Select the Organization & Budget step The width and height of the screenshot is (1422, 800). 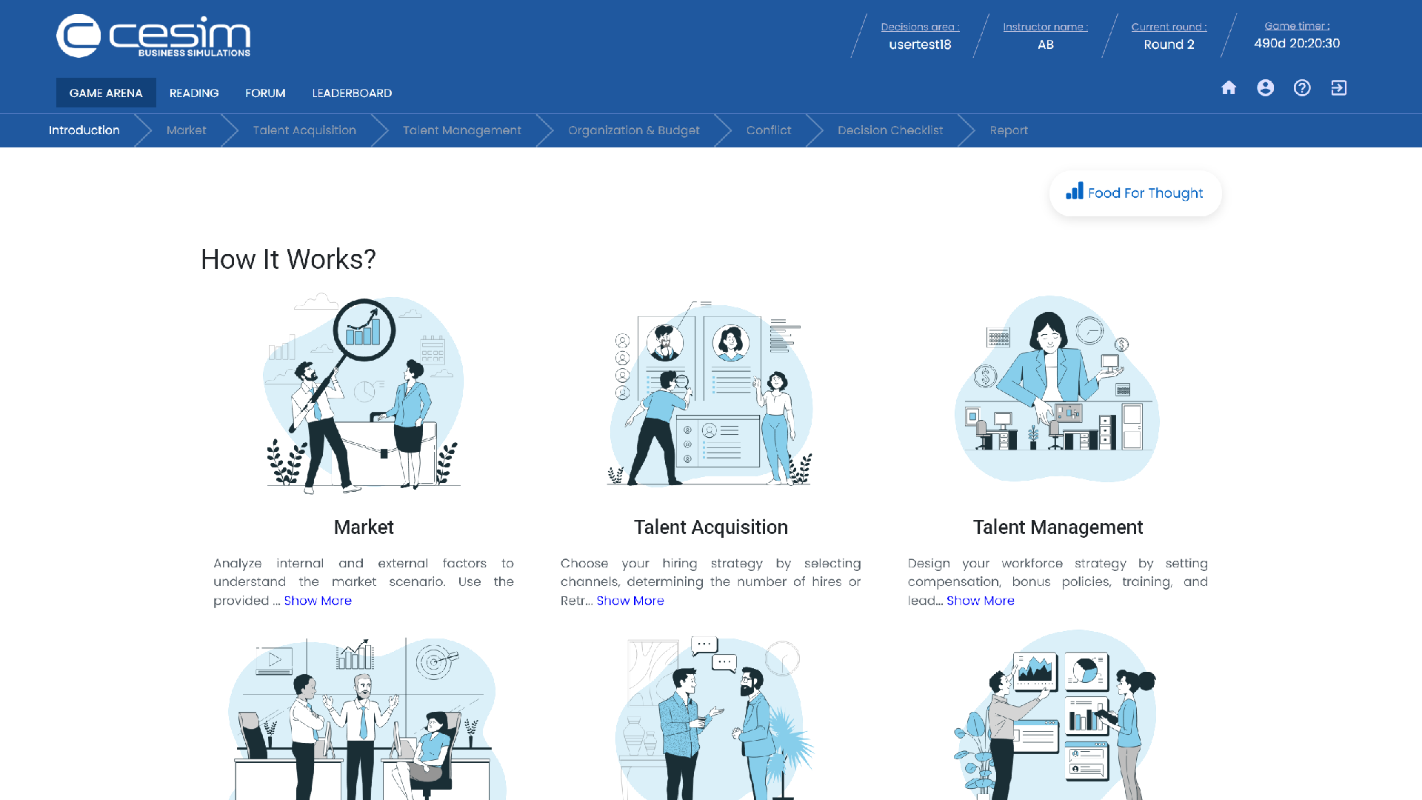tap(633, 130)
